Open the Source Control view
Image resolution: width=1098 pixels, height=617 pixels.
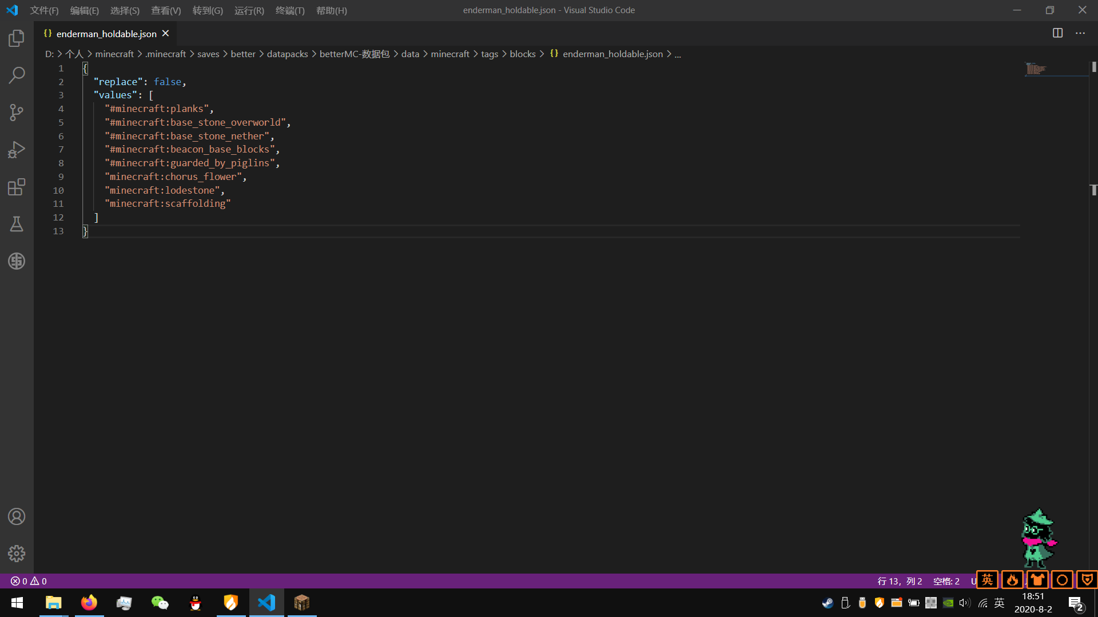(x=17, y=113)
